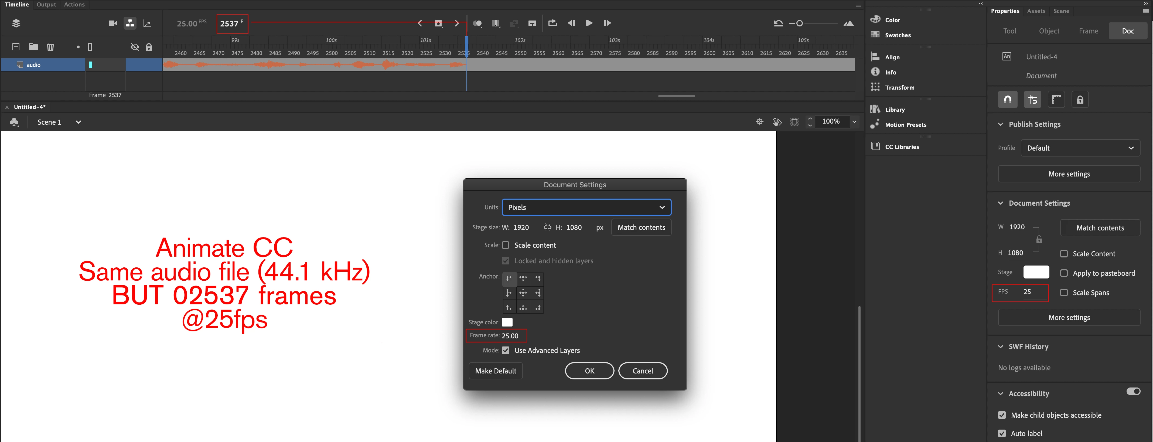1153x442 pixels.
Task: Open the CC Libraries panel
Action: (902, 147)
